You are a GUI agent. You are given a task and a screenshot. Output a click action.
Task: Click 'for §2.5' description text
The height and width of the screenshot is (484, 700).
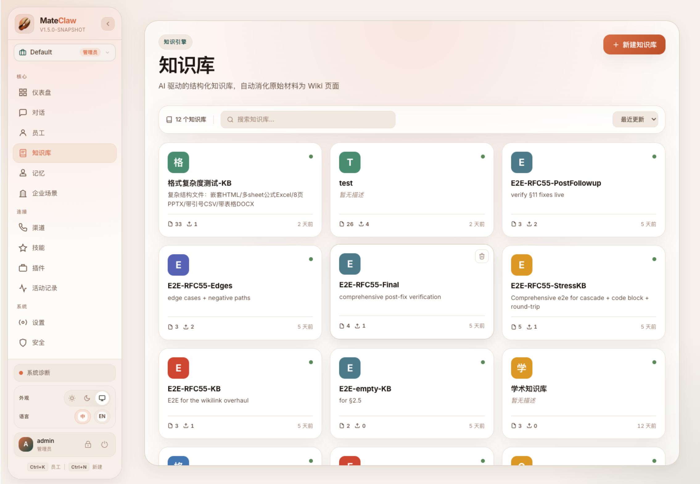(350, 400)
